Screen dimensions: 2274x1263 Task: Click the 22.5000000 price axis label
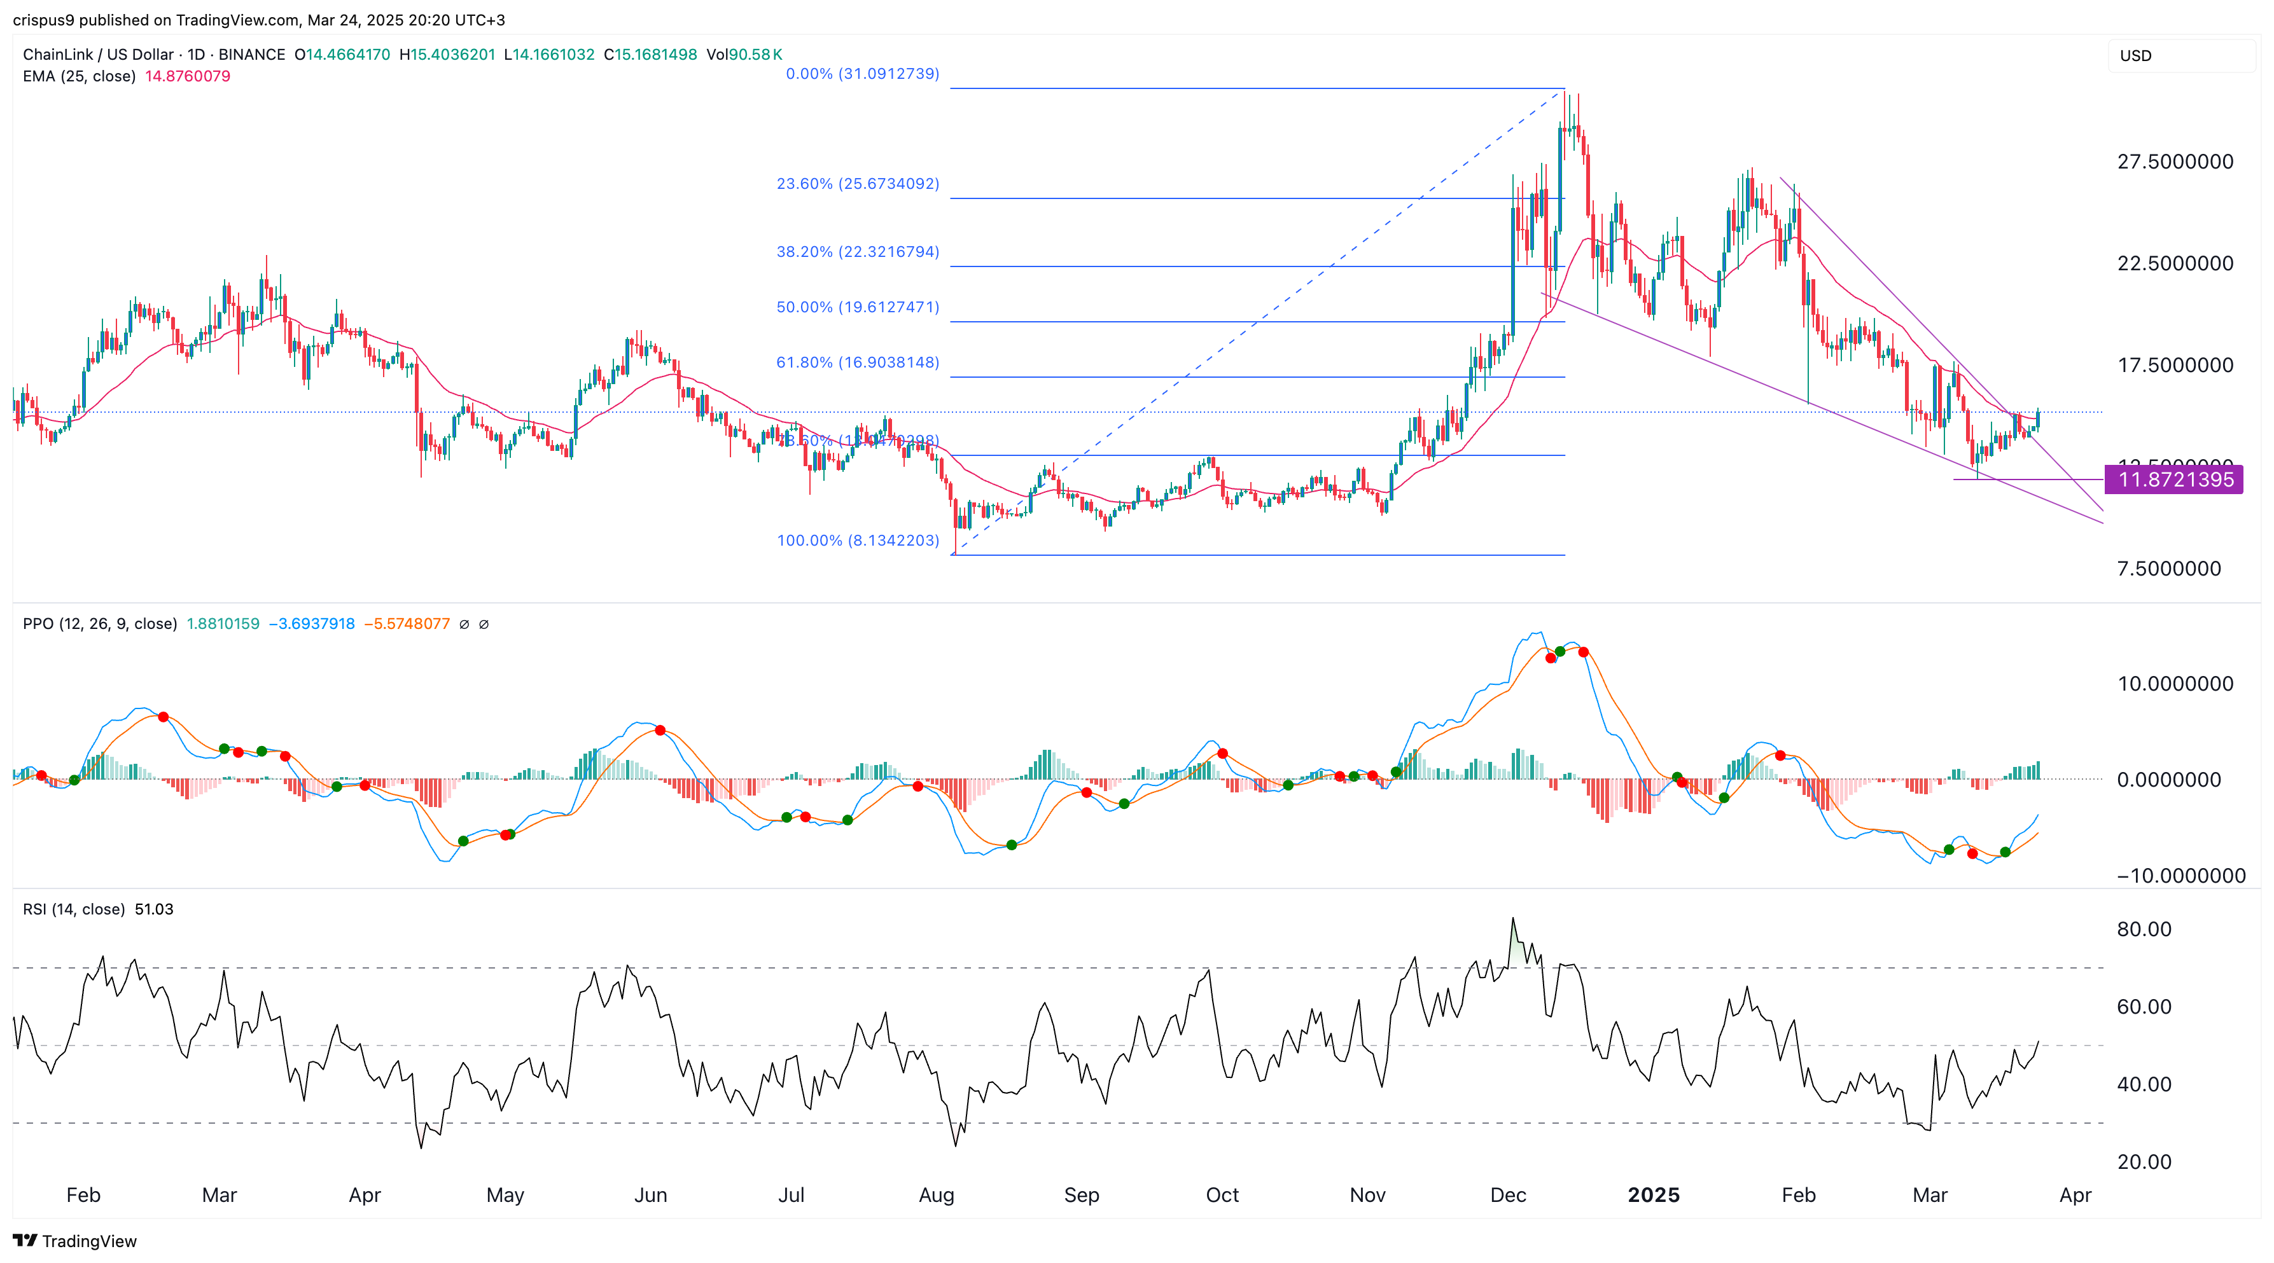[x=2175, y=263]
